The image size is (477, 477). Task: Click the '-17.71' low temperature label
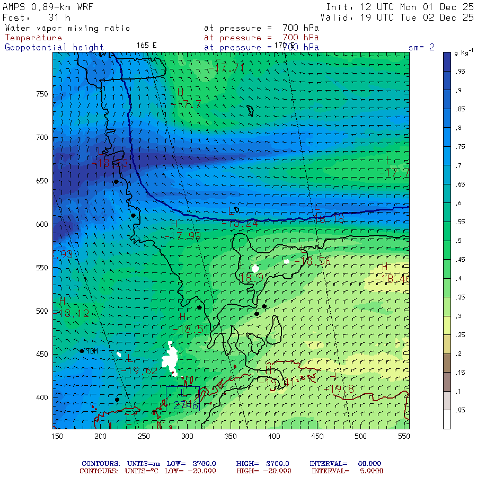(227, 68)
